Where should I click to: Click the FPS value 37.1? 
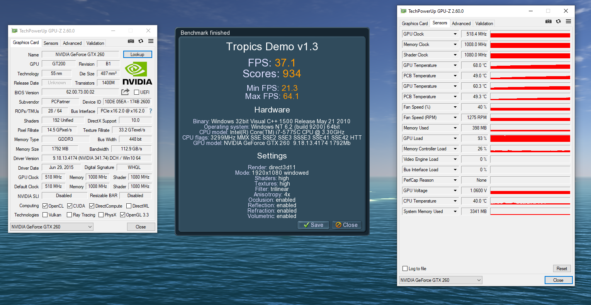[285, 63]
